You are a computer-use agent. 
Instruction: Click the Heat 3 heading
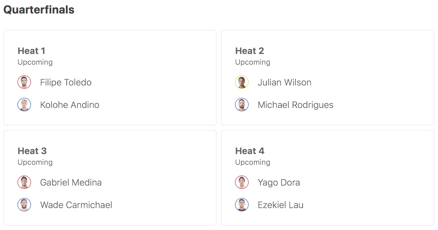tap(32, 151)
